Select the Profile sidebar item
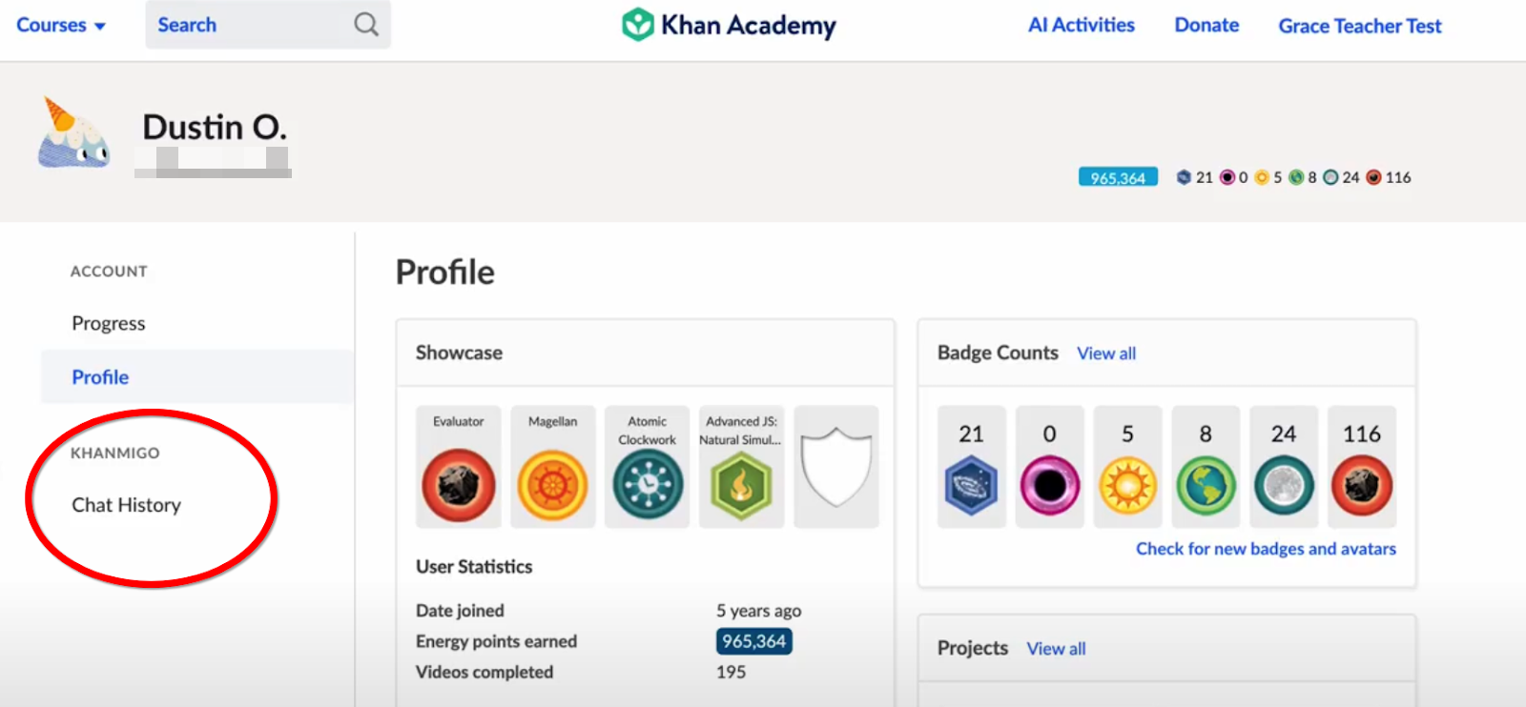 (100, 377)
